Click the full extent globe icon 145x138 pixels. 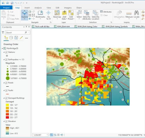pos(30,12)
